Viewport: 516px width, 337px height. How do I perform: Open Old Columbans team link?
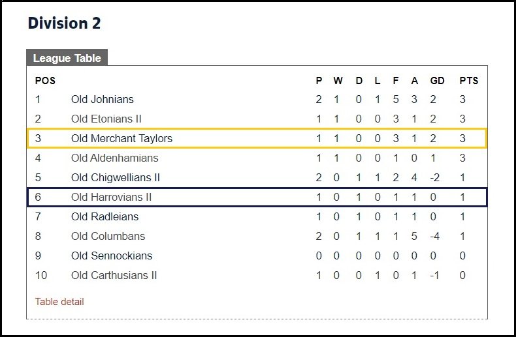point(108,236)
